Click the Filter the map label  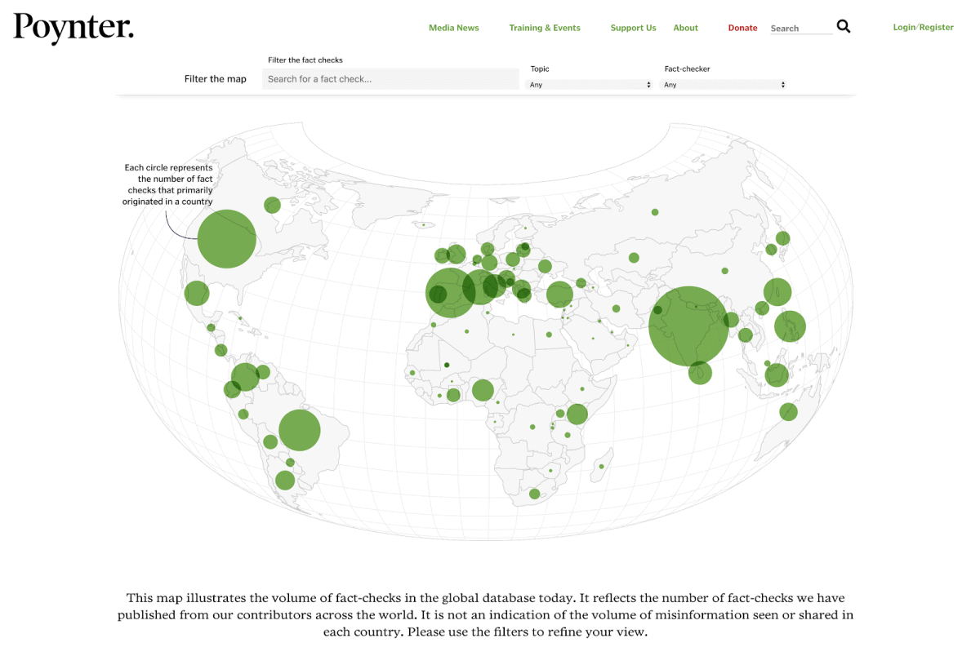[216, 79]
